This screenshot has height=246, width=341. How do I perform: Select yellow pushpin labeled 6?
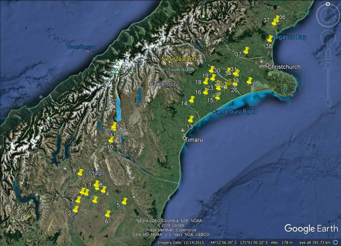point(108,214)
